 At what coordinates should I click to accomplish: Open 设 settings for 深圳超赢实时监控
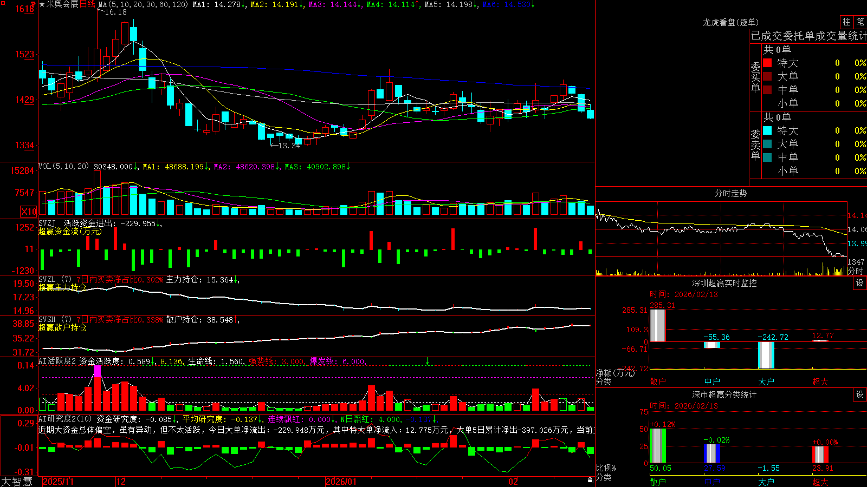tap(860, 283)
